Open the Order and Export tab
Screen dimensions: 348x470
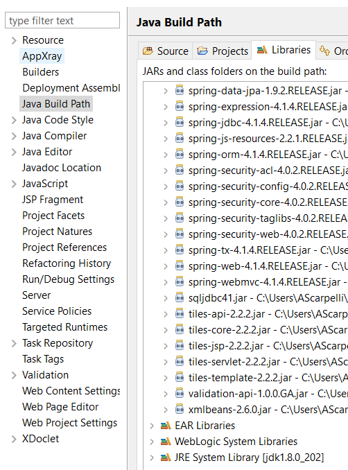[x=333, y=51]
